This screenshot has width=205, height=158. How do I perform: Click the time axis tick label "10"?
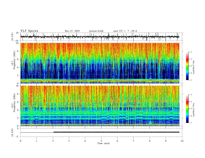[x=182, y=141]
